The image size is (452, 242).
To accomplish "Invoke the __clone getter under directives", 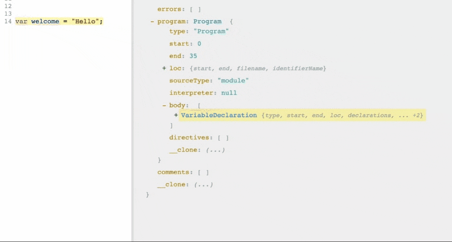I will tap(215, 150).
